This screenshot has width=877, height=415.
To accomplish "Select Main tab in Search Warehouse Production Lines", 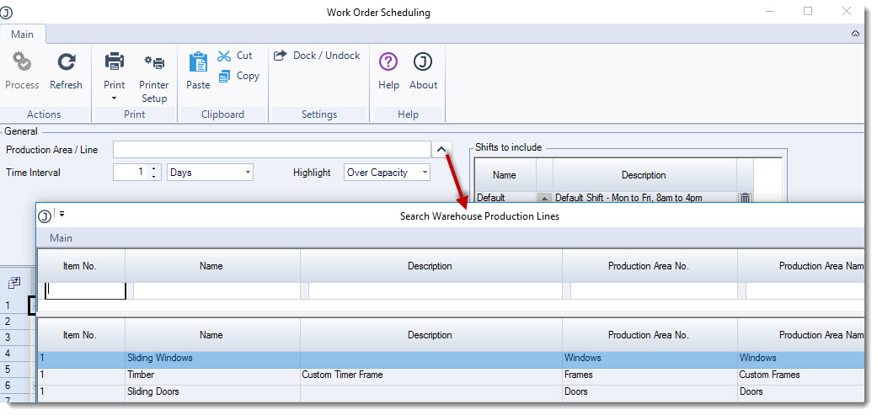I will 61,238.
